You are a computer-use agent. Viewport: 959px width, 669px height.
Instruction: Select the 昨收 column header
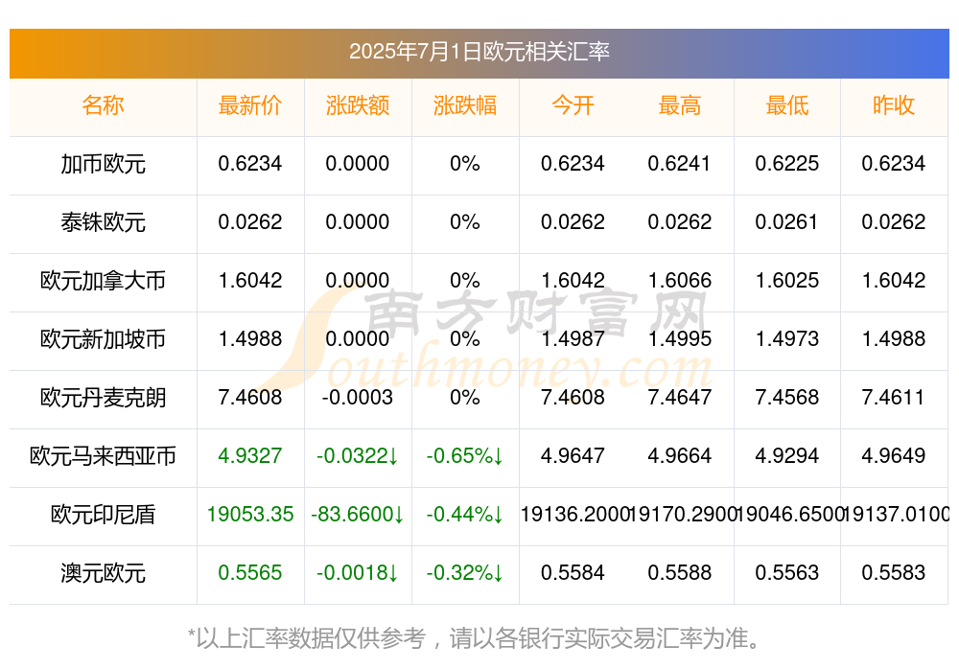pyautogui.click(x=894, y=105)
